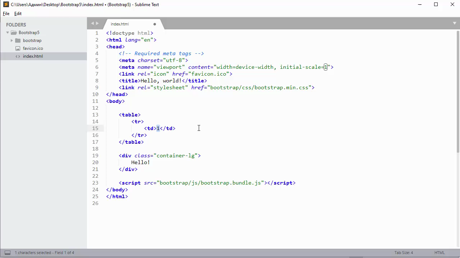Select the bootstrap subfolder in sidebar

[32, 40]
